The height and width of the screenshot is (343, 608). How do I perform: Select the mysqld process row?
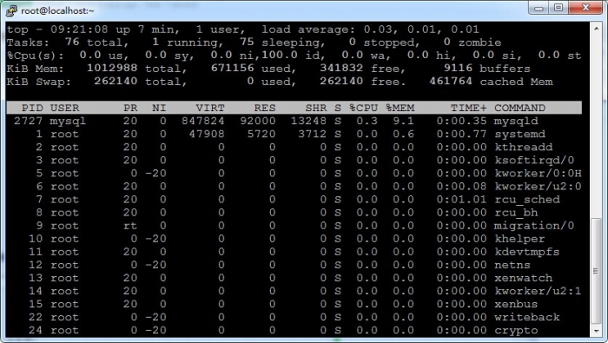click(294, 121)
